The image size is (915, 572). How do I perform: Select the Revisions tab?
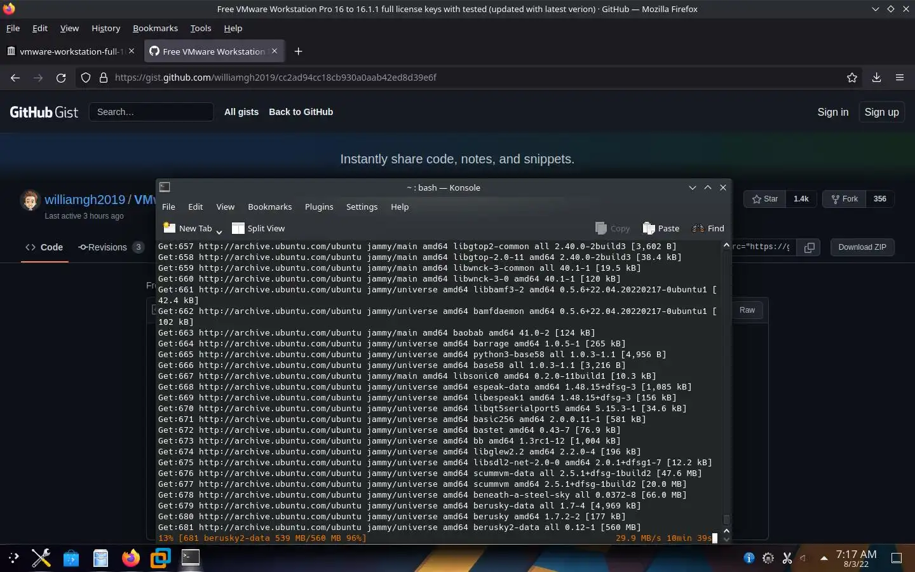(x=111, y=247)
